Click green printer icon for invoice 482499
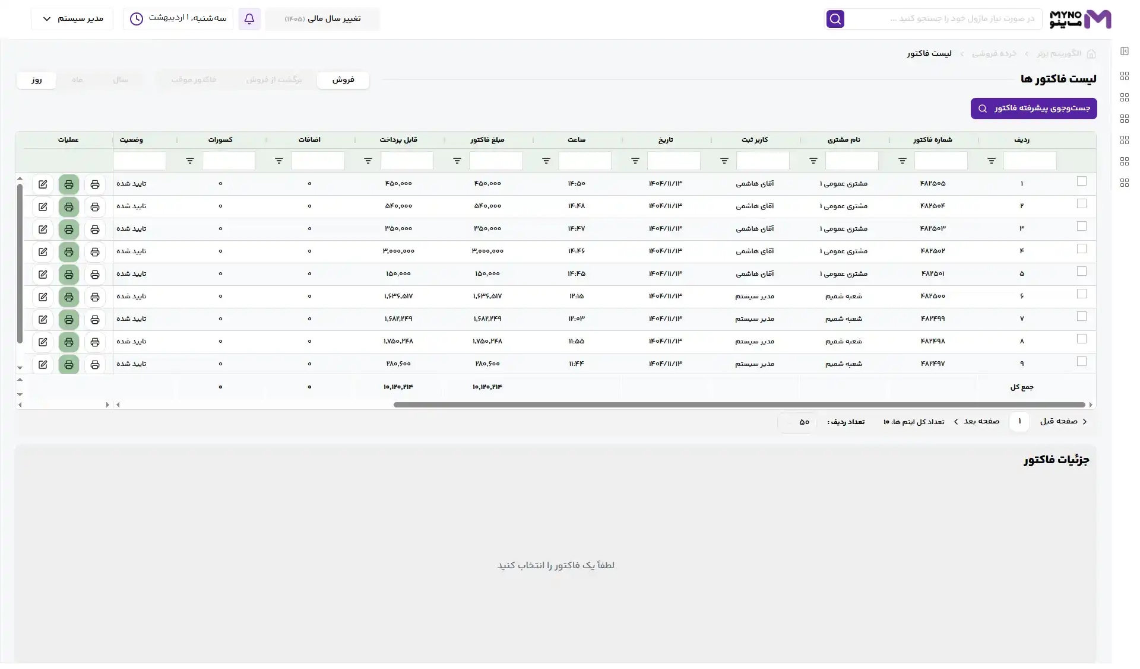The image size is (1140, 669). [69, 320]
